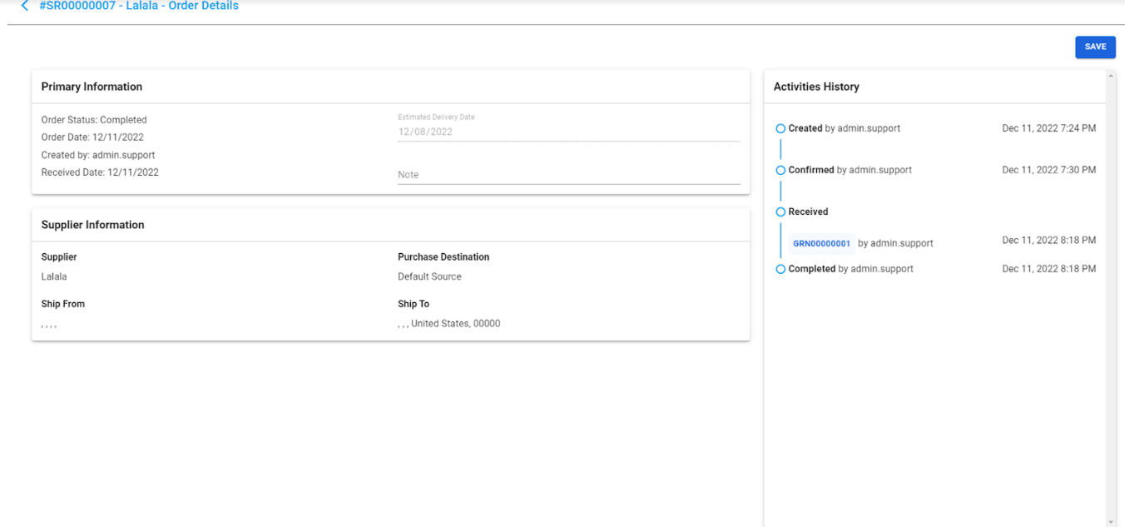Click the Ship To United States address
This screenshot has width=1125, height=527.
click(449, 323)
